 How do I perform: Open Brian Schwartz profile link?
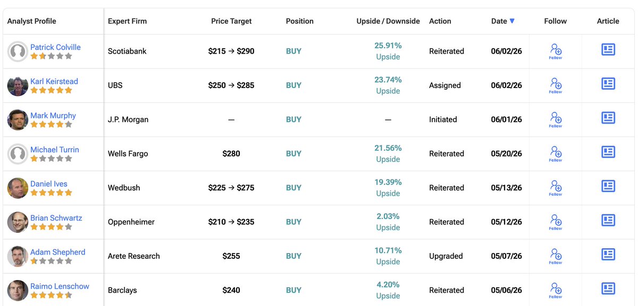56,218
